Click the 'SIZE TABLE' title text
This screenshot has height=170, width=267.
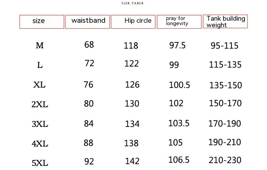click(133, 3)
